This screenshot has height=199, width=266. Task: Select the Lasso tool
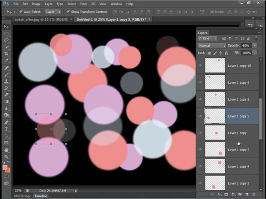coord(6,40)
